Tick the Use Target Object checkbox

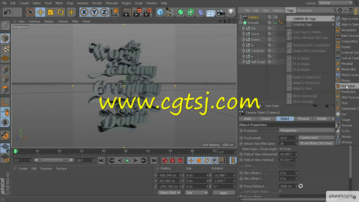pos(280,192)
